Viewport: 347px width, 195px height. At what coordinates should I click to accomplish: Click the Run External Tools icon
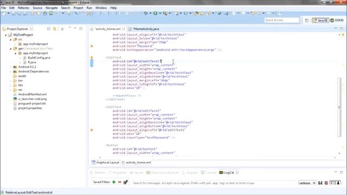tap(165, 13)
